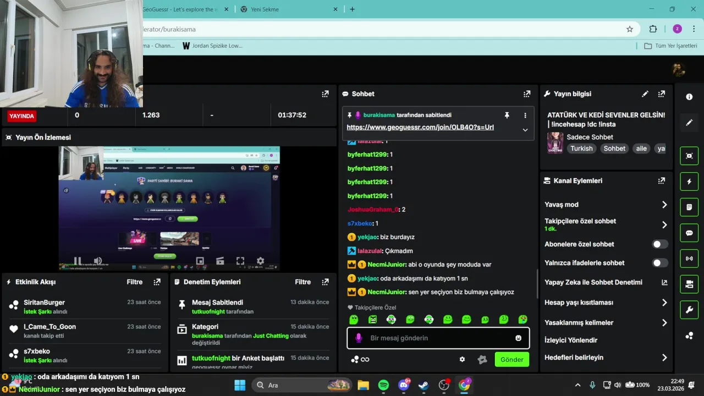Focus the Bir mesaj gönderin input
Screen dimensions: 704x396
tap(438, 338)
